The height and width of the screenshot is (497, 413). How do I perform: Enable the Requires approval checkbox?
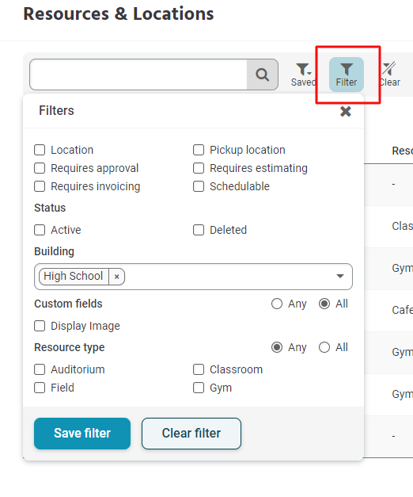click(x=40, y=168)
